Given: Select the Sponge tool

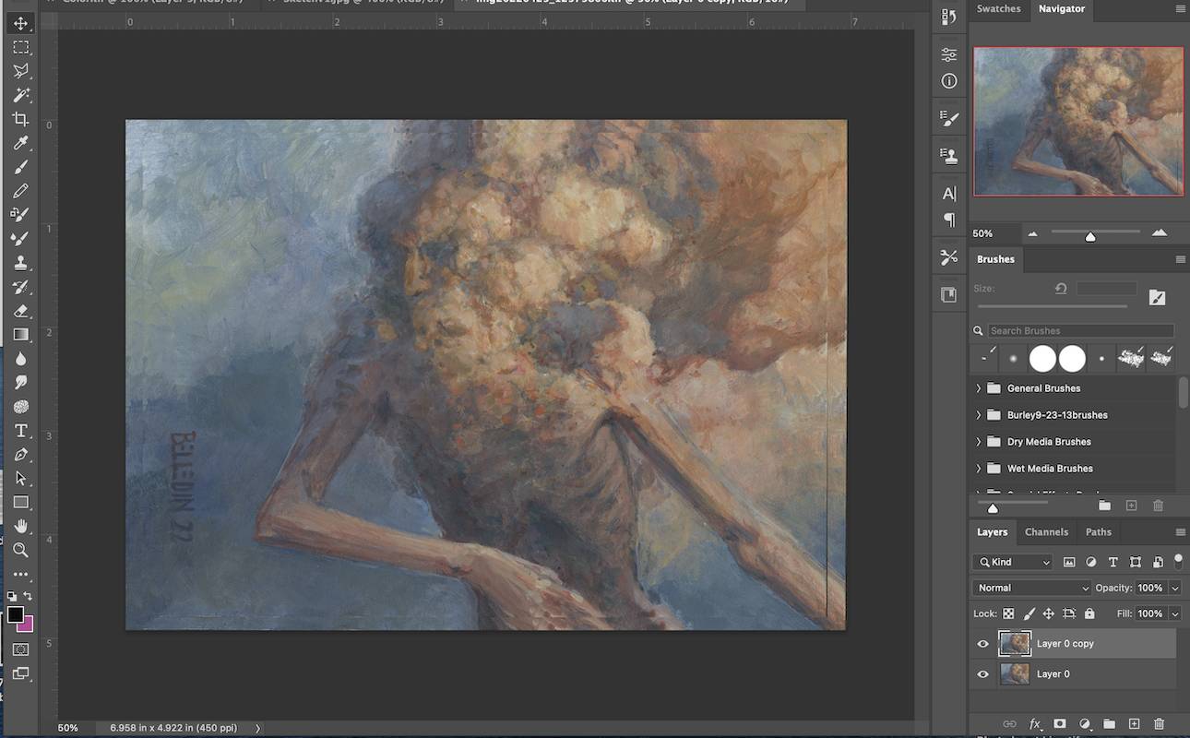Looking at the screenshot, I should pyautogui.click(x=20, y=407).
